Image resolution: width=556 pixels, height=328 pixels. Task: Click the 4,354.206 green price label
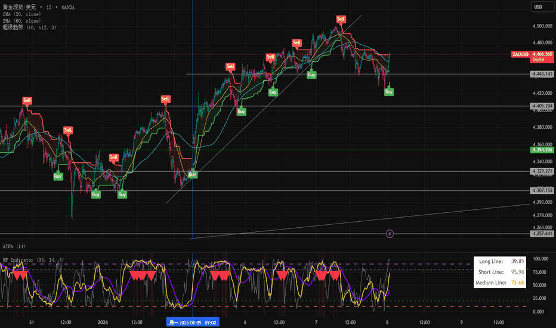tap(542, 150)
